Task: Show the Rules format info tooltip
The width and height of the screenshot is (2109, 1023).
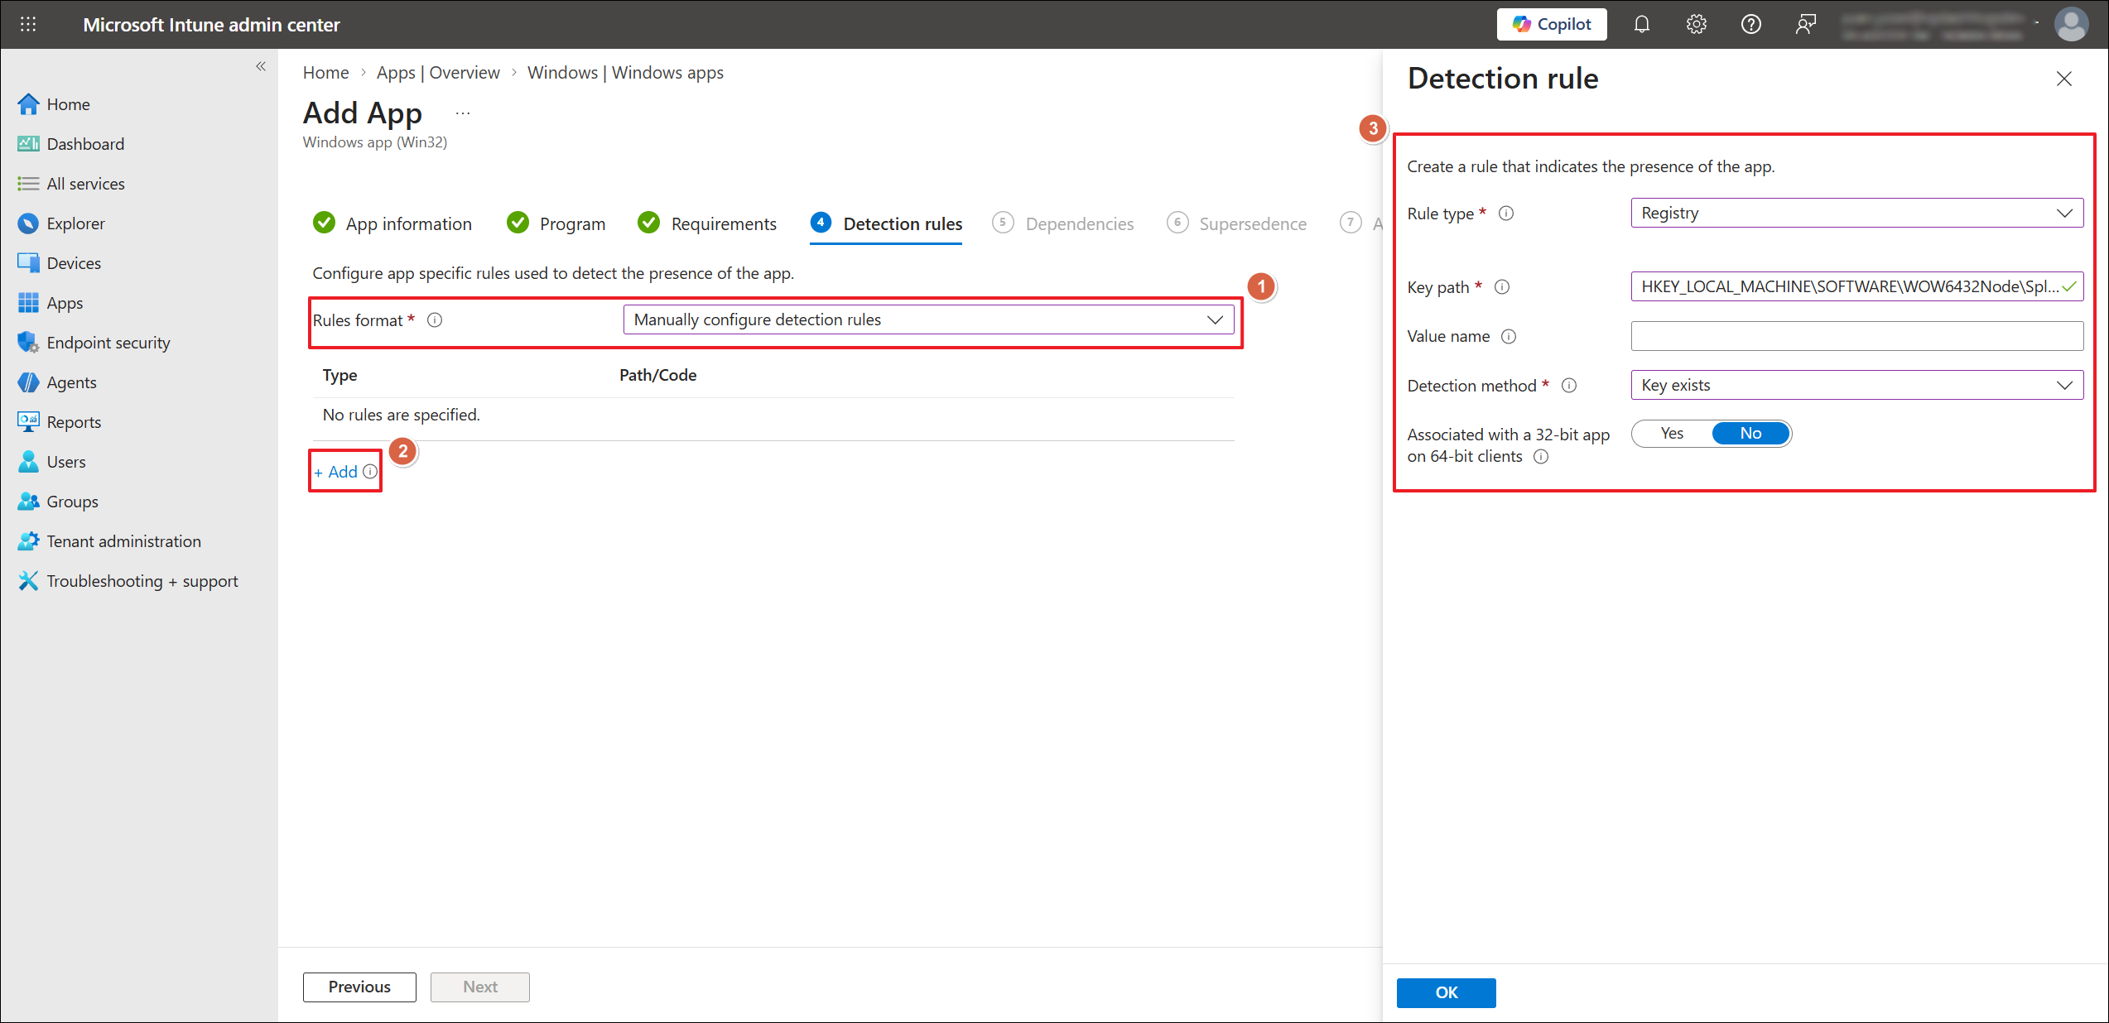Action: tap(435, 320)
